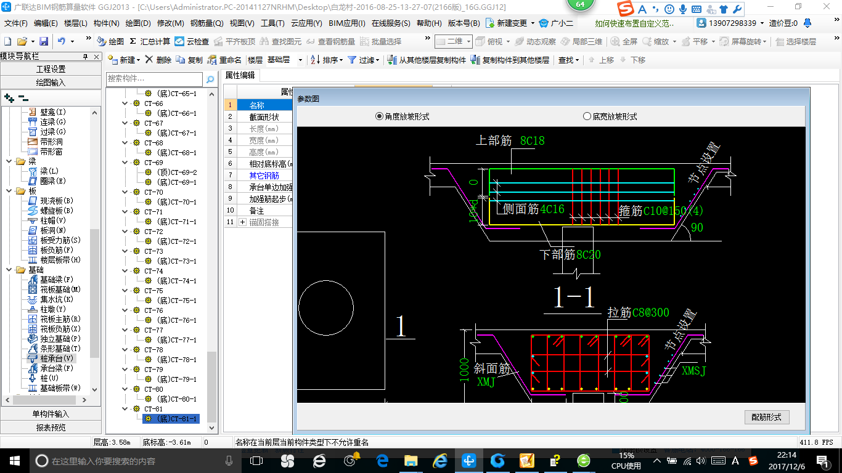Click 删除 delete component
Screen dimensions: 842x473
(x=158, y=60)
